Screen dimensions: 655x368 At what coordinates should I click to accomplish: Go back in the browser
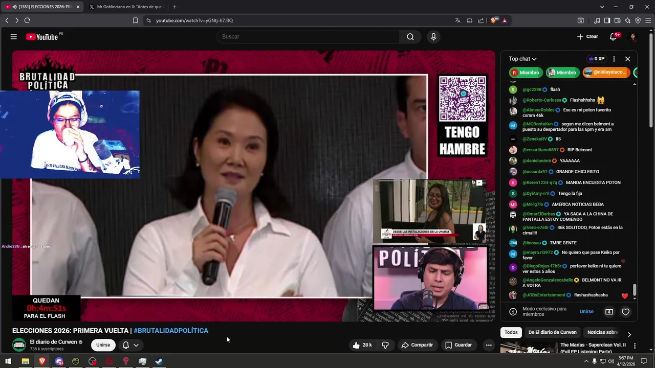(x=7, y=20)
